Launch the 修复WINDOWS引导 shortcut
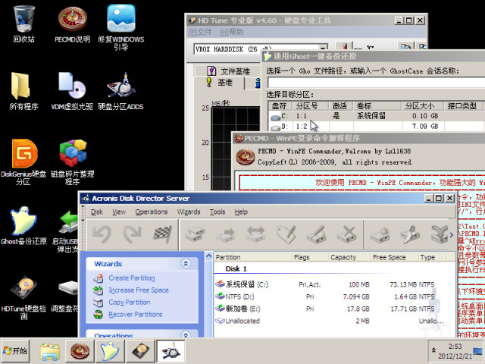485x364 pixels. pos(121,27)
